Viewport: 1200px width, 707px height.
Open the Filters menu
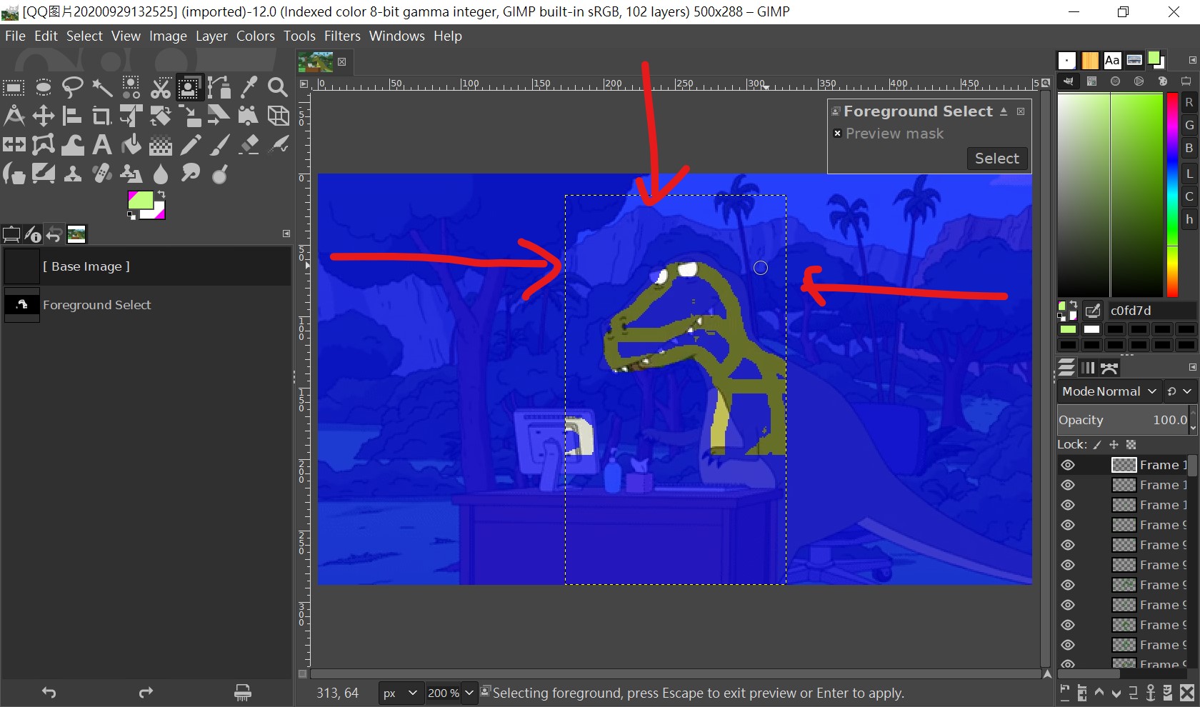click(x=342, y=36)
